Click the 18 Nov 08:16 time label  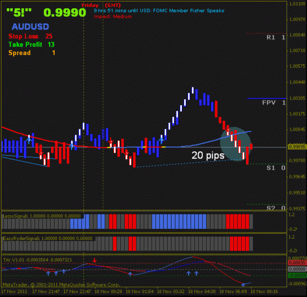(264, 292)
